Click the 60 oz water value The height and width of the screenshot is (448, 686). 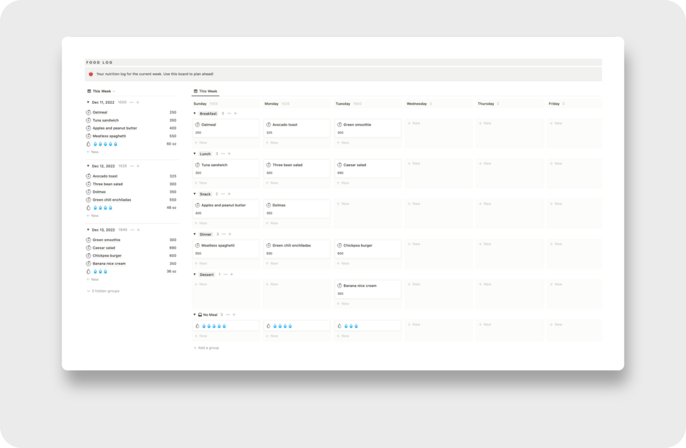(171, 144)
